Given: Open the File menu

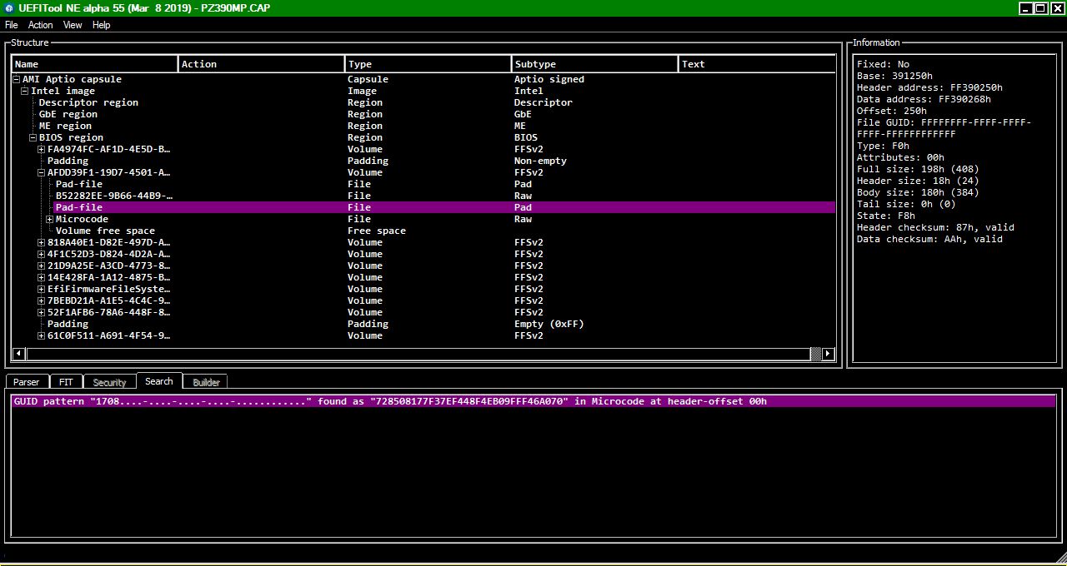Looking at the screenshot, I should point(11,25).
